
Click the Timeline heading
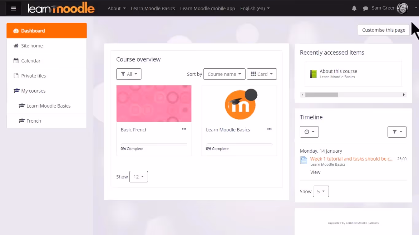click(x=311, y=117)
